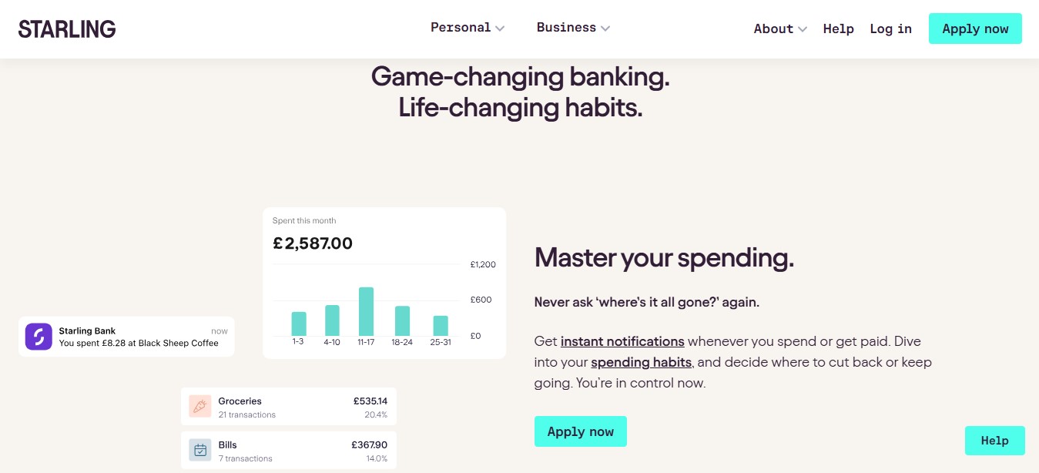
Task: Click the Groceries £535.14 transaction row
Action: click(289, 407)
